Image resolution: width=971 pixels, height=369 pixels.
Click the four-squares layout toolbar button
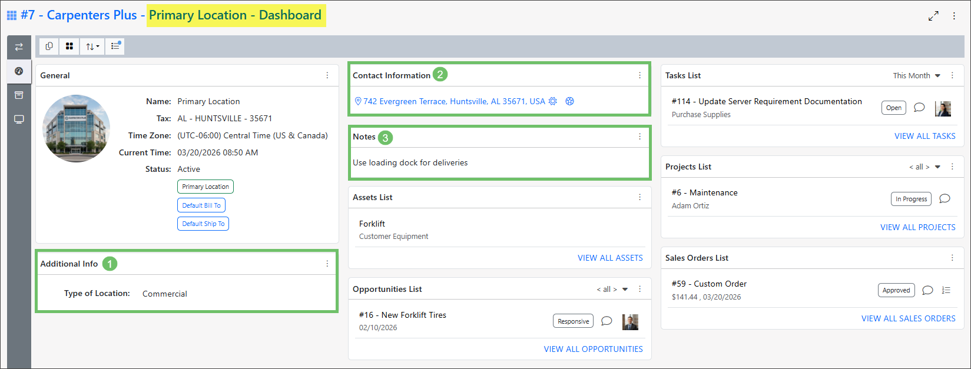69,46
